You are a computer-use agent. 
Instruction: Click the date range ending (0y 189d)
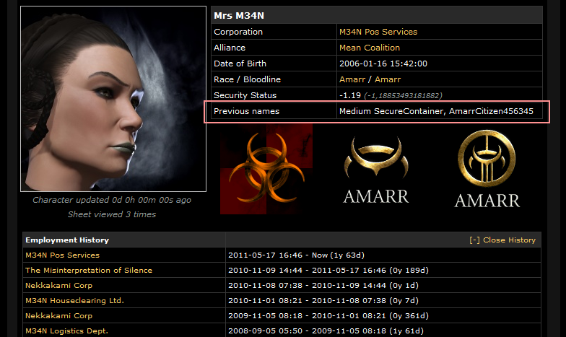tap(328, 270)
